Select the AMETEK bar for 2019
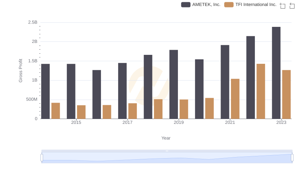 (x=173, y=84)
